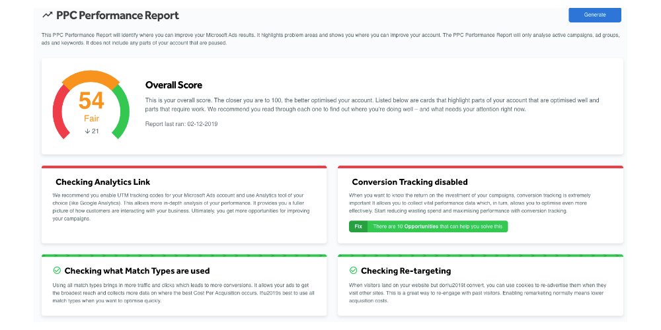Click the trending-up icon beside PPC Performance Report

pos(47,16)
